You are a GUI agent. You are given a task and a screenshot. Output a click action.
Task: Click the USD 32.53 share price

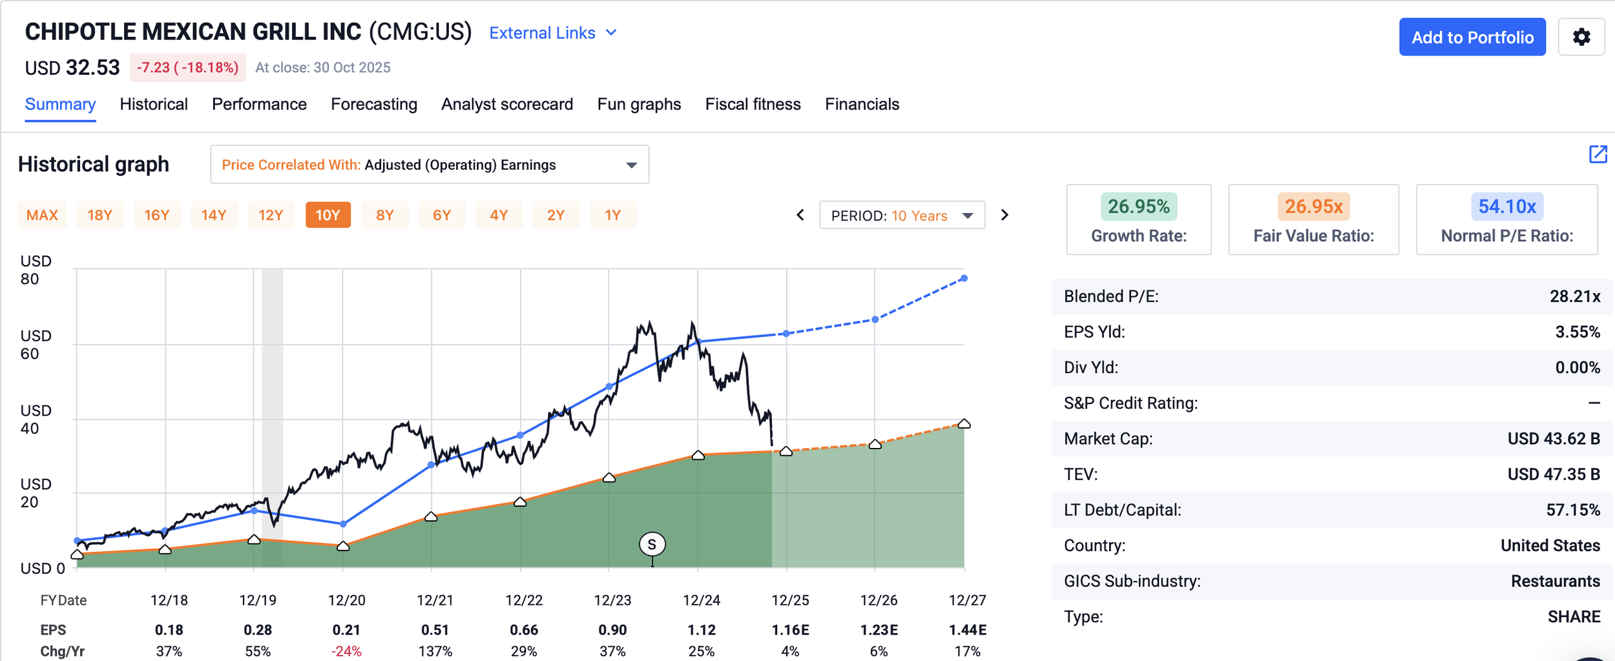point(72,68)
